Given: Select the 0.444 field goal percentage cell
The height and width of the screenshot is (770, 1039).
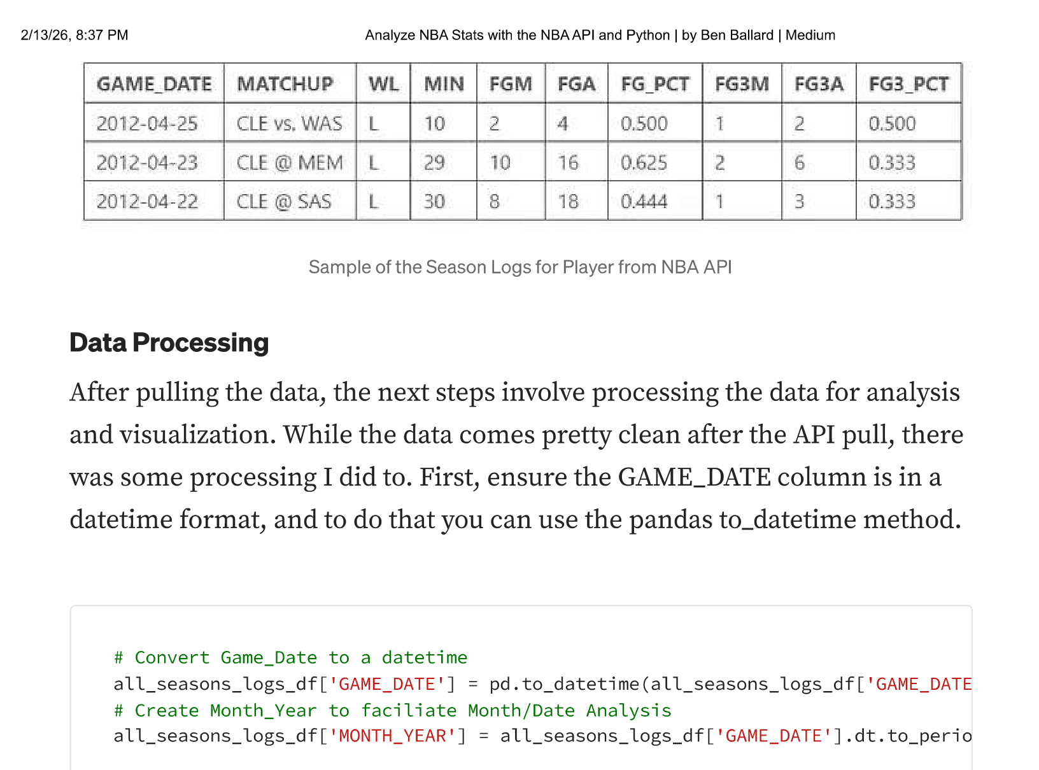Looking at the screenshot, I should click(644, 202).
